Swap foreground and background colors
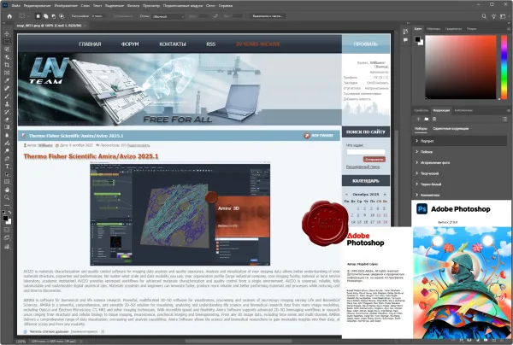Image resolution: width=513 pixels, height=345 pixels. point(9,213)
